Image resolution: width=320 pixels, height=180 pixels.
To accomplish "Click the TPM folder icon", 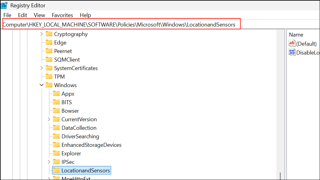I will tap(49, 76).
